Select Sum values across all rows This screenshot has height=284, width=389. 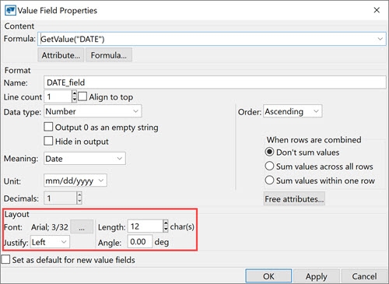pos(269,166)
